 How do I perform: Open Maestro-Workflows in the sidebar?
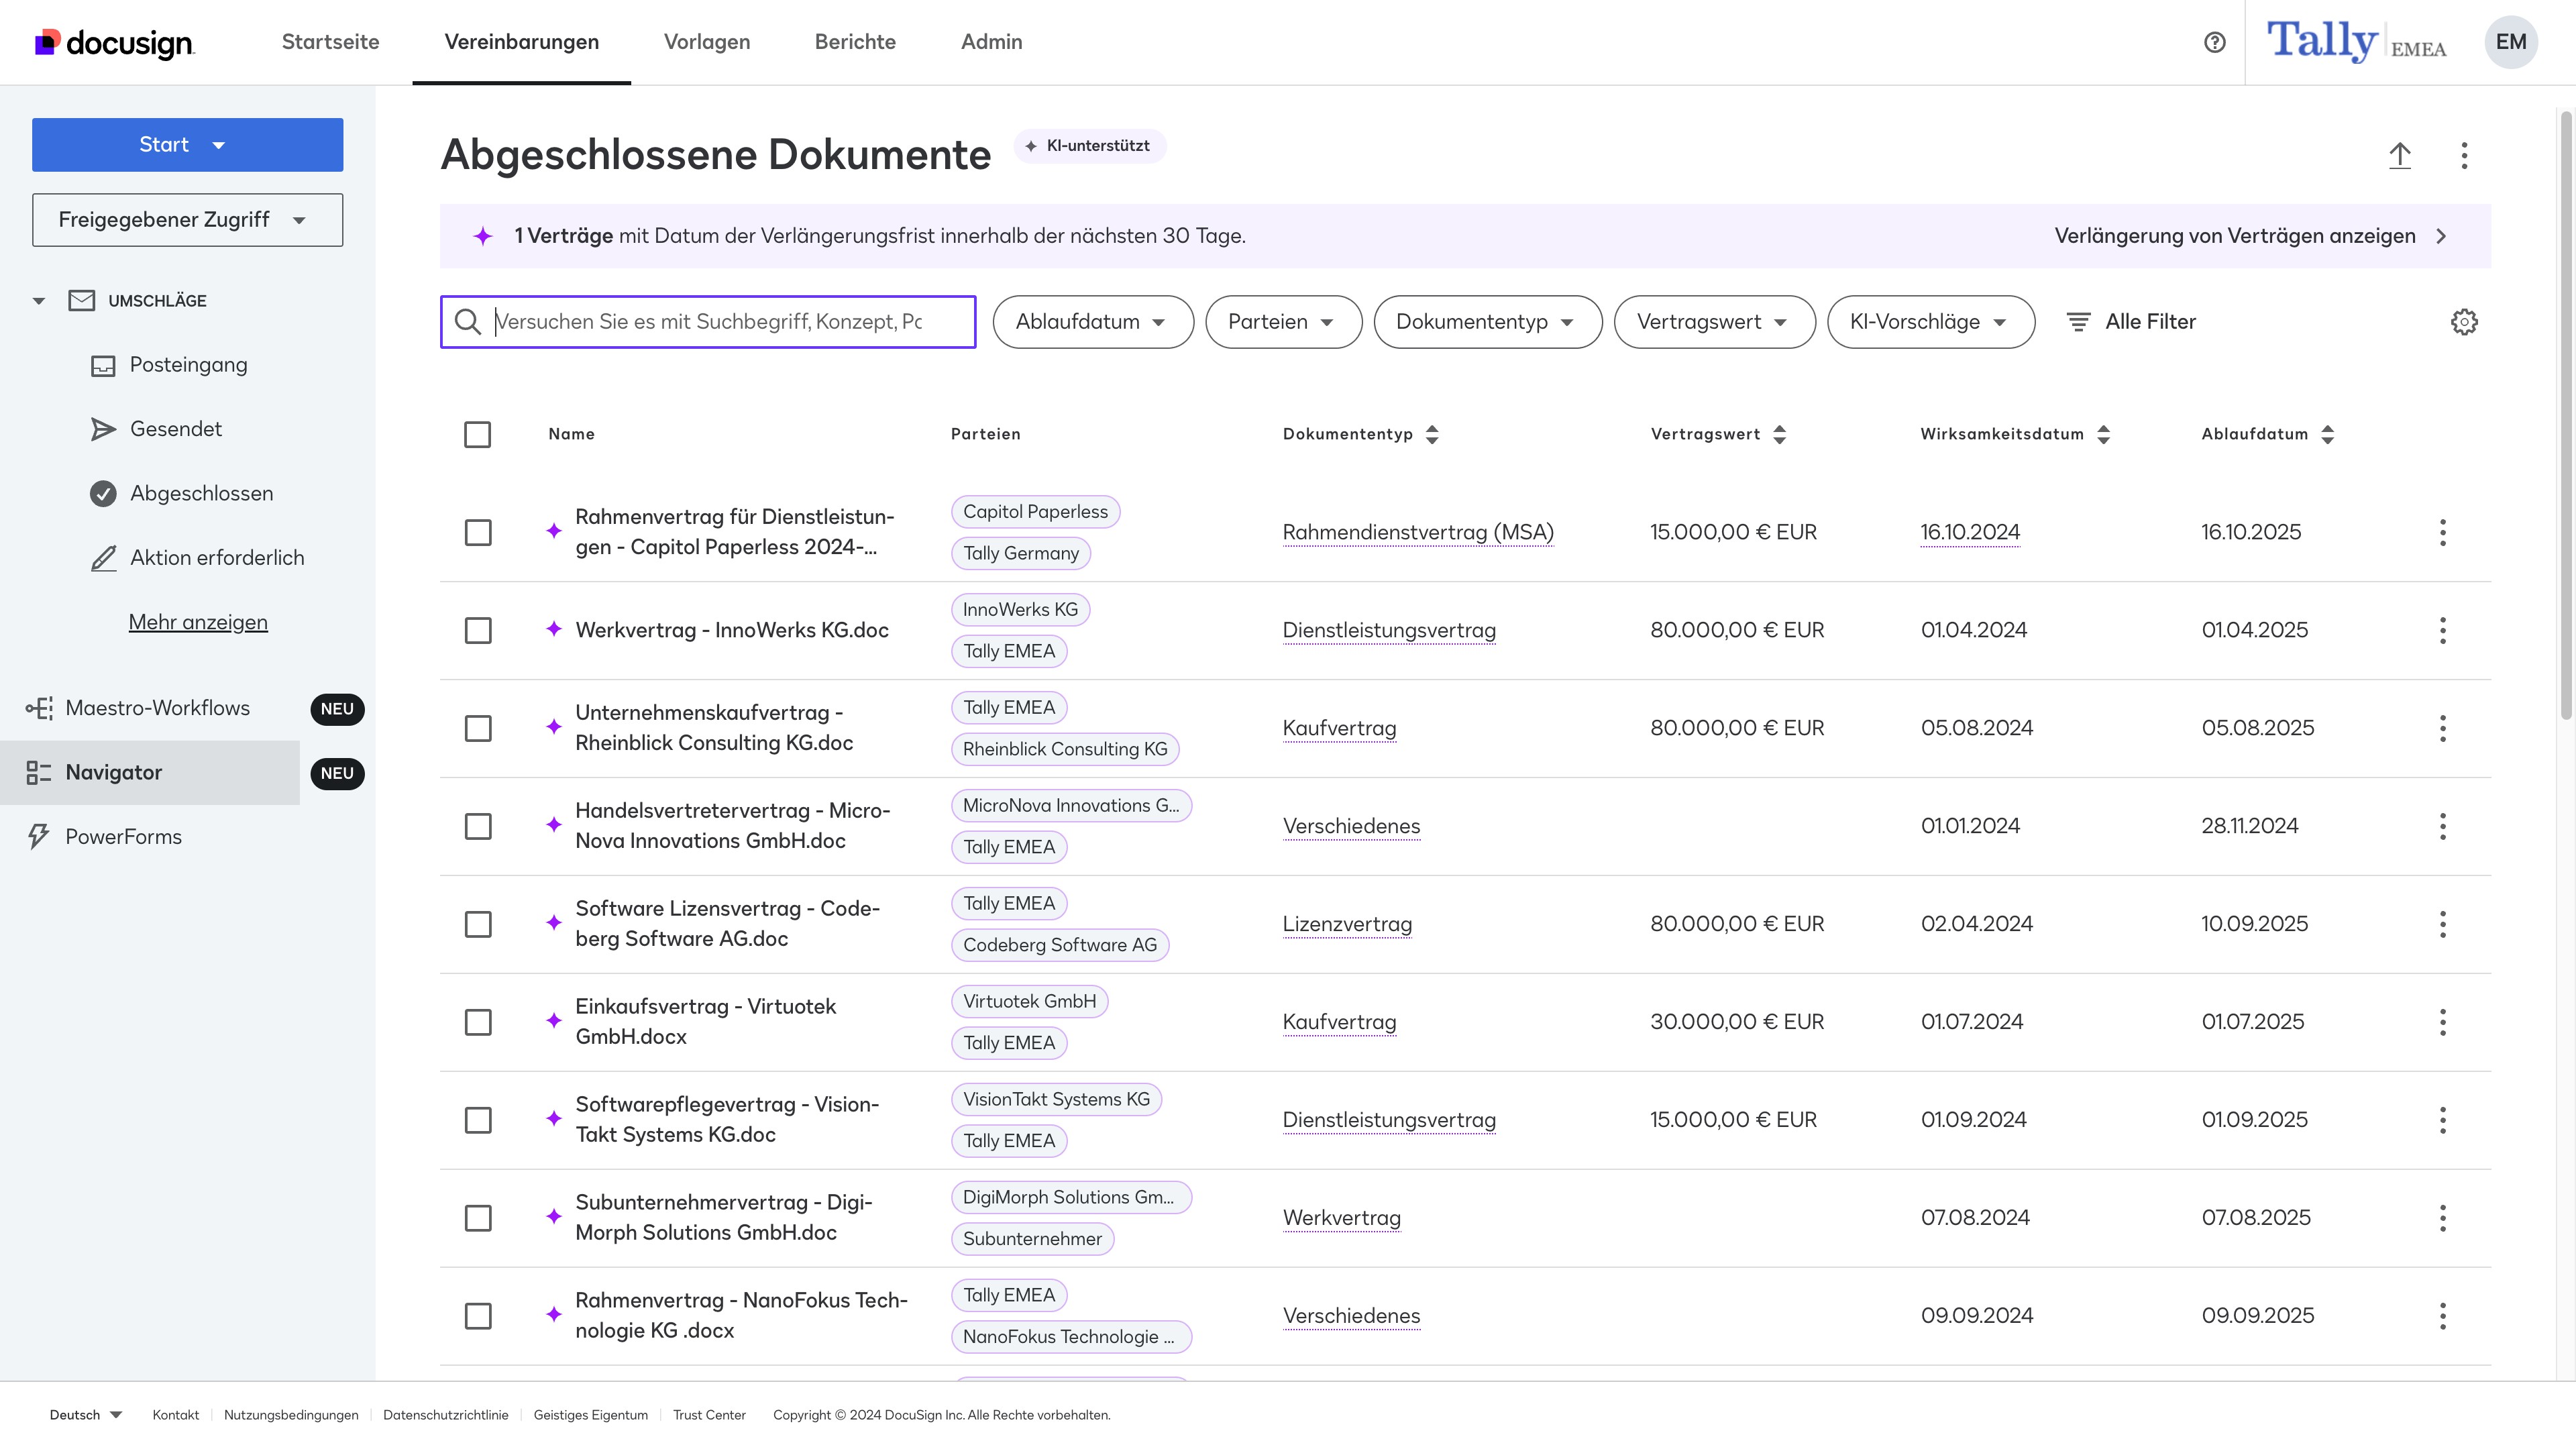pyautogui.click(x=157, y=708)
